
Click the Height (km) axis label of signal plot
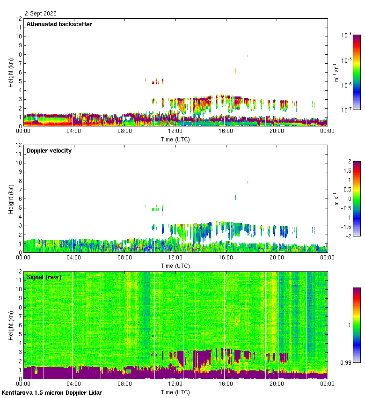pyautogui.click(x=11, y=325)
